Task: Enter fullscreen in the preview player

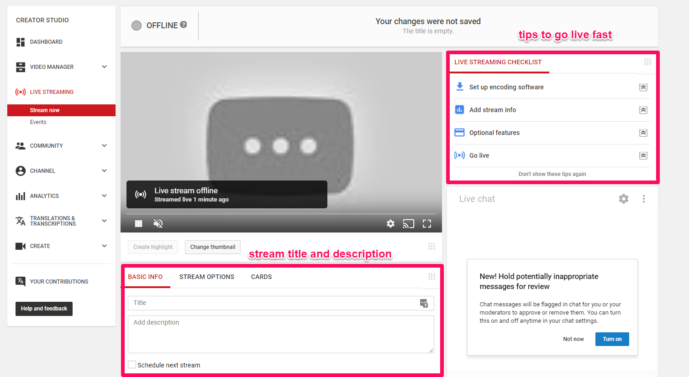Action: (x=427, y=223)
